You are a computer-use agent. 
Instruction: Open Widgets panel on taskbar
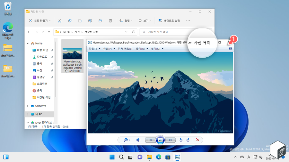[6, 157]
